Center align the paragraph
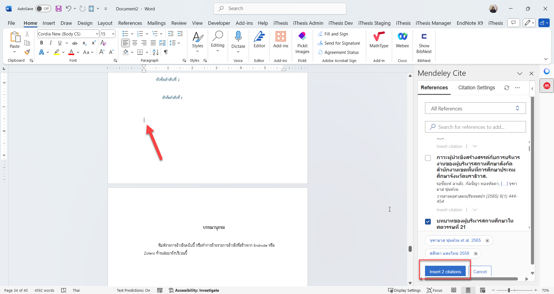The width and height of the screenshot is (554, 294). tap(135, 43)
